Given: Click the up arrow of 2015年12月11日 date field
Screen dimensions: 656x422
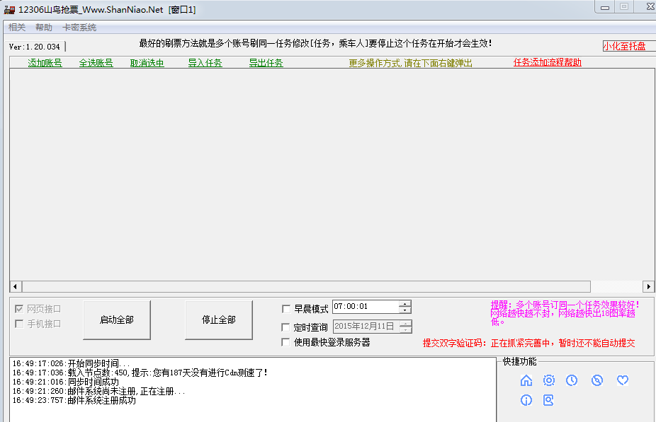Looking at the screenshot, I should coord(405,324).
